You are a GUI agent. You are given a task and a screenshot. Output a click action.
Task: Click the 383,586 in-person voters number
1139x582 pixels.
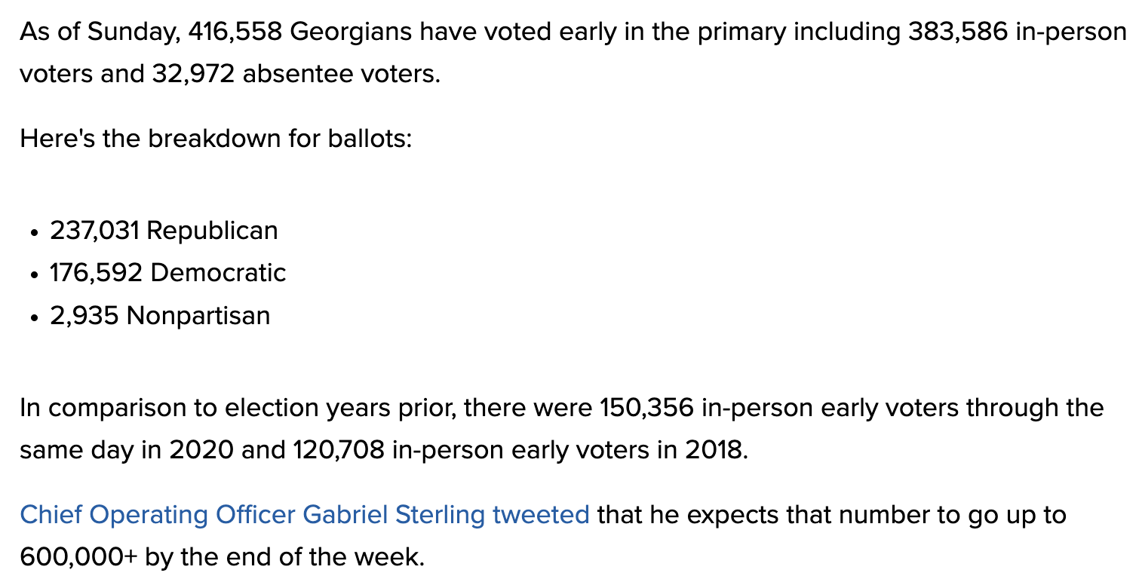[x=959, y=32]
